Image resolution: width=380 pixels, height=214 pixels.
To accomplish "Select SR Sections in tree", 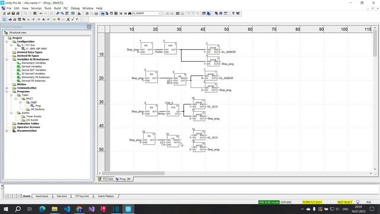I will point(37,109).
